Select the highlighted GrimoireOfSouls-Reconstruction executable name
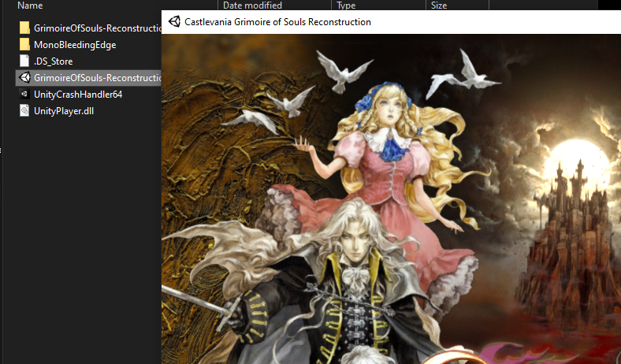The width and height of the screenshot is (621, 364). [98, 78]
